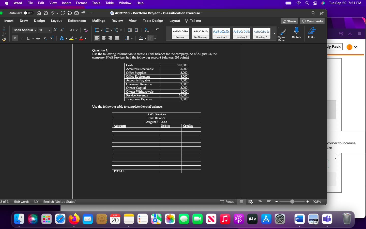The image size is (366, 229).
Task: Switch to Print Layout view in status bar
Action: 241,202
